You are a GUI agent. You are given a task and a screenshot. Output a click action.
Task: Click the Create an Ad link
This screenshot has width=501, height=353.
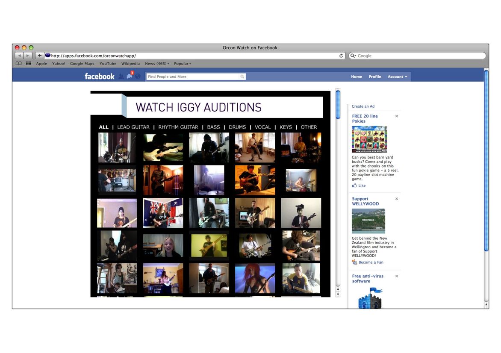pos(363,106)
